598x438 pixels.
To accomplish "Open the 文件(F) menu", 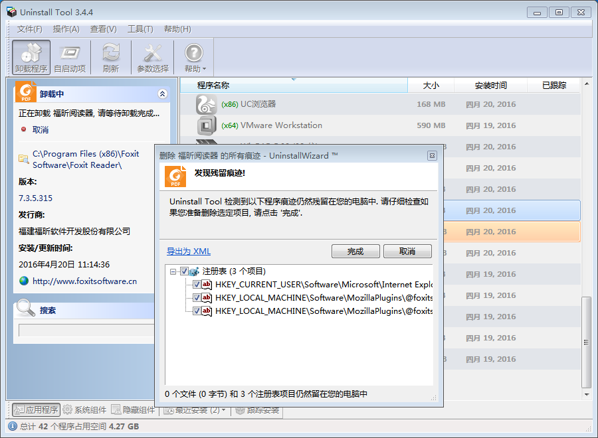I will click(x=30, y=29).
